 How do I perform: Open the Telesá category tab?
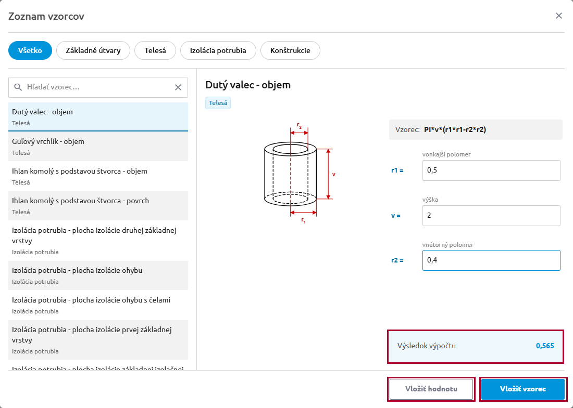(x=155, y=50)
